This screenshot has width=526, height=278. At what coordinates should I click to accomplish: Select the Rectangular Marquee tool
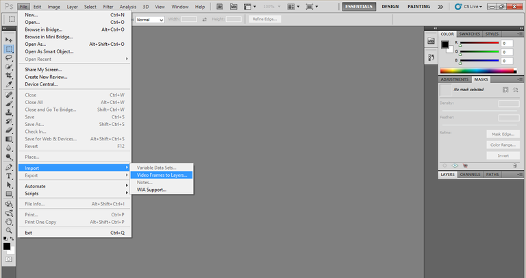(x=9, y=49)
